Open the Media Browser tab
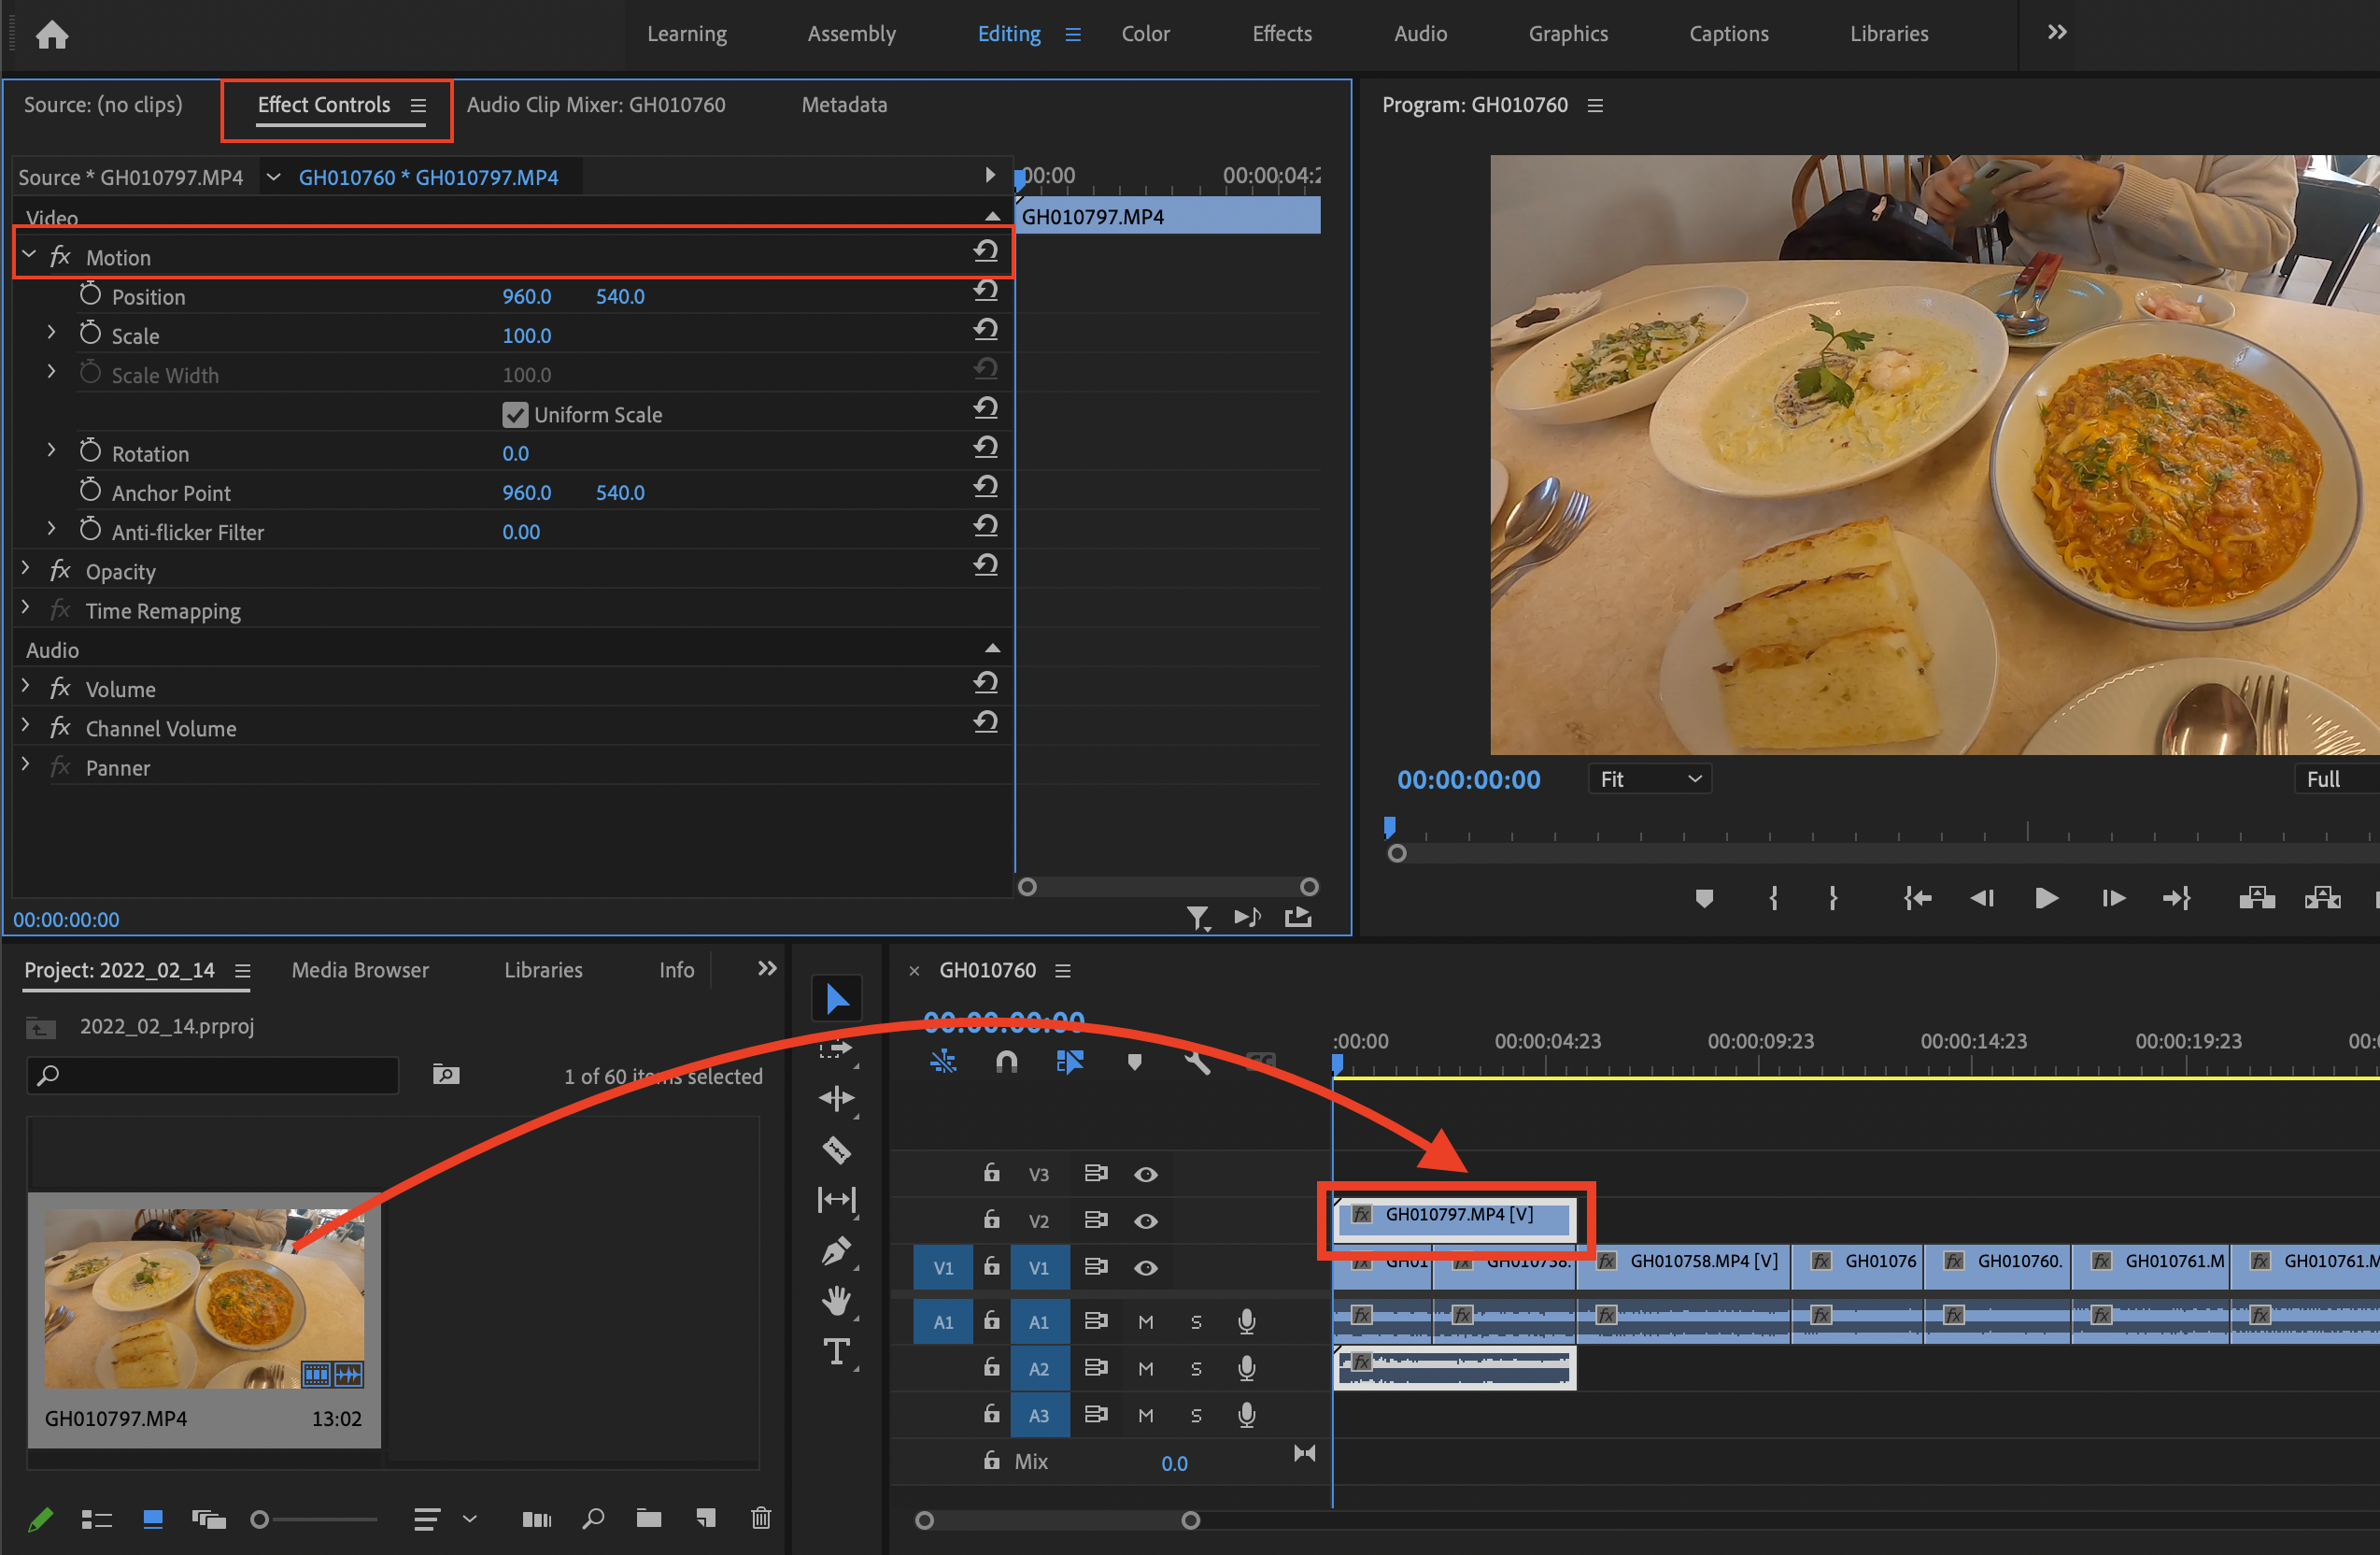2380x1555 pixels. (x=360, y=970)
